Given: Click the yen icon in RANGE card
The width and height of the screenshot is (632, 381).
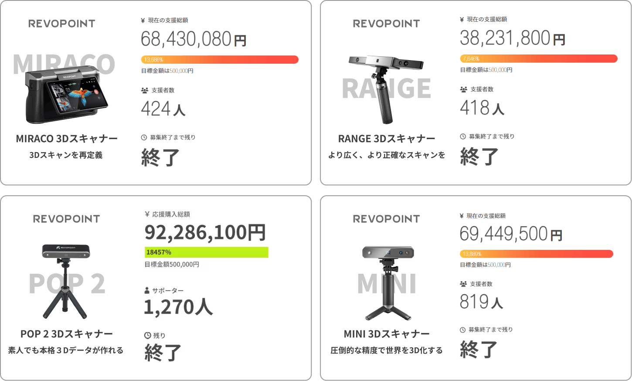Looking at the screenshot, I should (462, 20).
